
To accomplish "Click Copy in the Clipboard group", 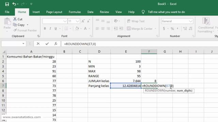I will [x=19, y=25].
